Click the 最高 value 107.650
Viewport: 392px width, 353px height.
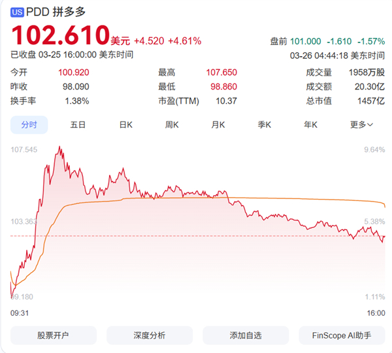click(221, 72)
